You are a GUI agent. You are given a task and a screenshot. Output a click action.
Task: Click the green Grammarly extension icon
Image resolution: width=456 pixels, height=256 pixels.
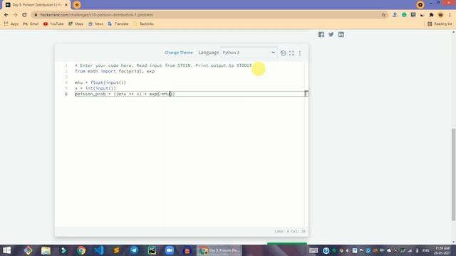404,15
